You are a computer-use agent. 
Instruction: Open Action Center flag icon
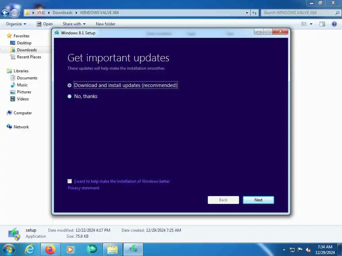tap(300, 249)
